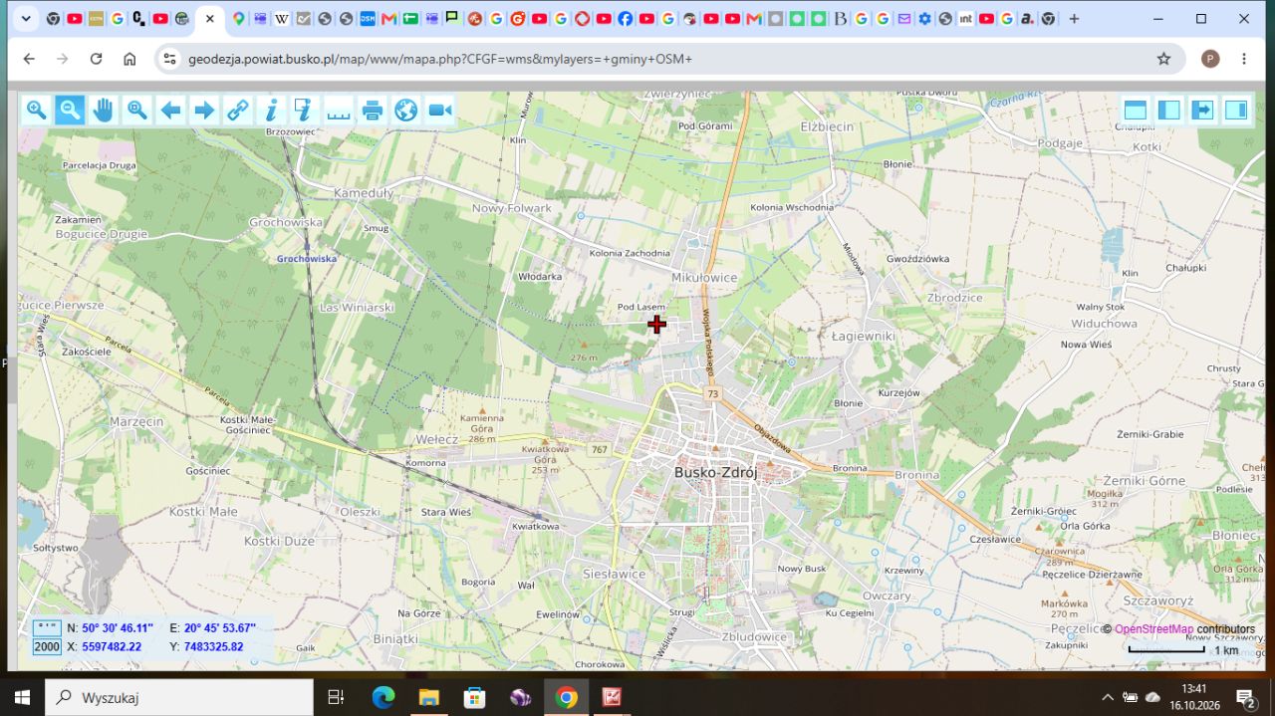Open Microsoft Edge from the taskbar
This screenshot has width=1275, height=716.
pos(383,697)
